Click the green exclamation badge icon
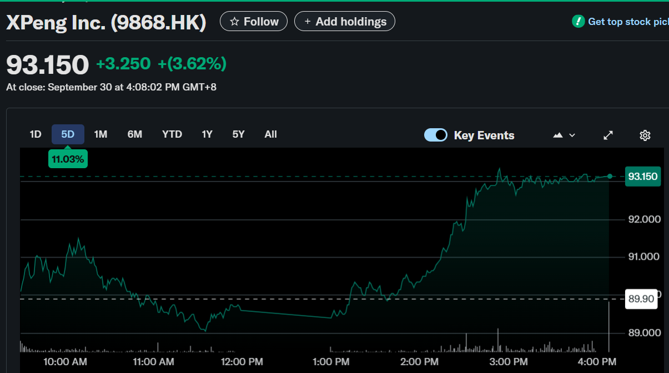Screen dimensions: 669x373 click(x=578, y=22)
